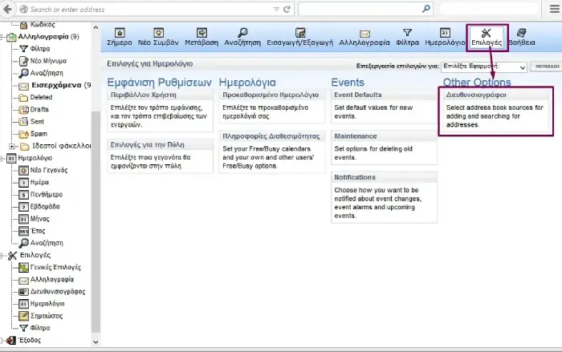Click Αναζήτηση under Ημερολόγιο in sidebar
This screenshot has width=562, height=352.
(x=47, y=243)
